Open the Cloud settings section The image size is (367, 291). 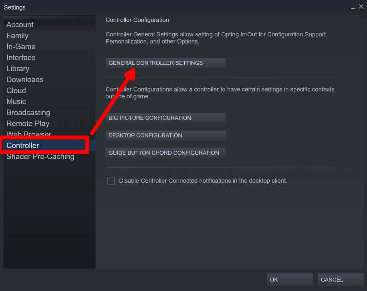[x=16, y=90]
